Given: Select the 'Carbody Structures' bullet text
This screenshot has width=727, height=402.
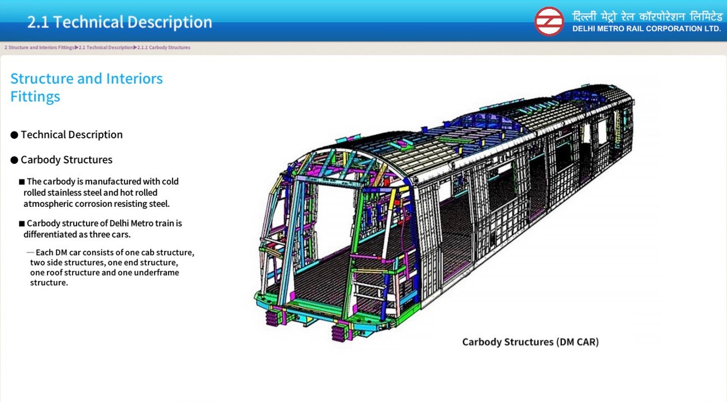Looking at the screenshot, I should pyautogui.click(x=66, y=160).
